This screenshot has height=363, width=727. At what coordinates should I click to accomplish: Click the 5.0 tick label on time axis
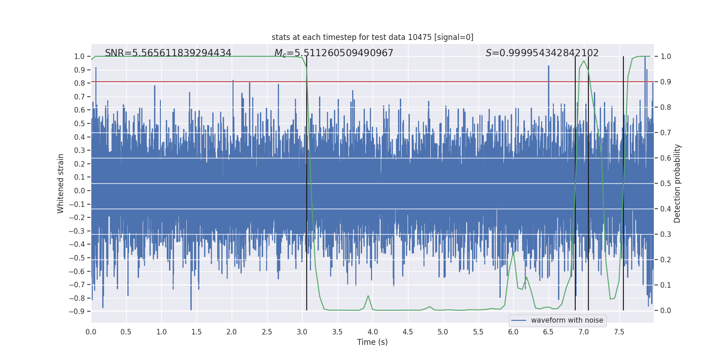tap(443, 332)
